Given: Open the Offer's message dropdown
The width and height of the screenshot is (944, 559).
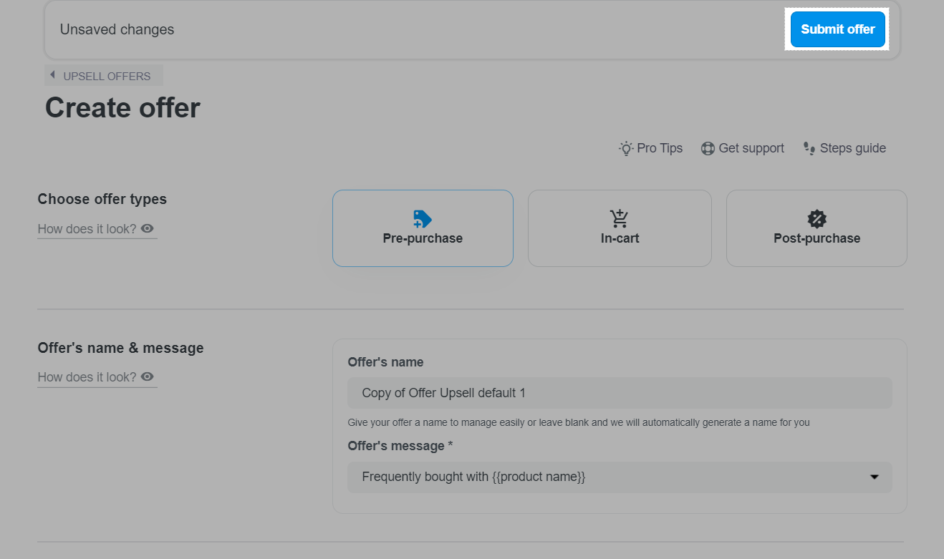Looking at the screenshot, I should (609, 477).
